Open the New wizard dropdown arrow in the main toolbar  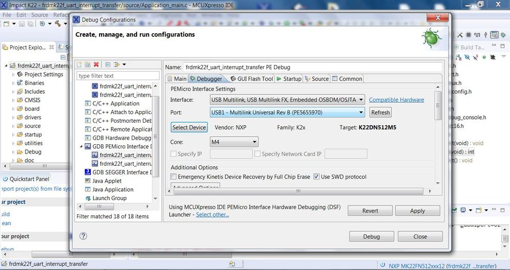pos(14,24)
